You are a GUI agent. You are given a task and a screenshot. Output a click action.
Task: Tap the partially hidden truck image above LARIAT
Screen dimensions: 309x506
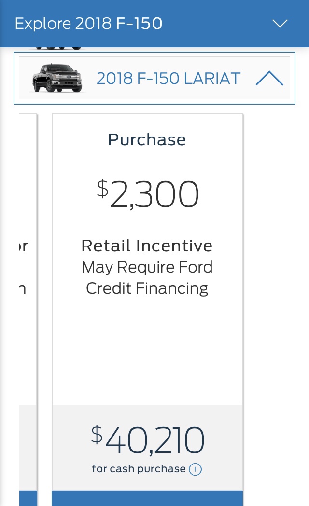click(59, 48)
